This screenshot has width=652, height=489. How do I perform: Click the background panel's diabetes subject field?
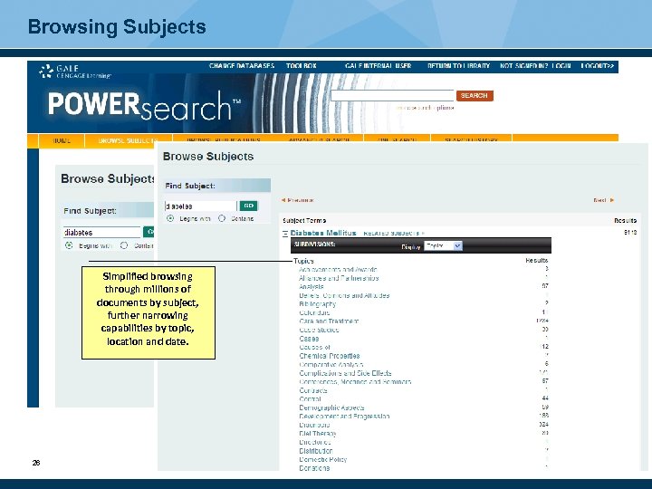pyautogui.click(x=101, y=232)
